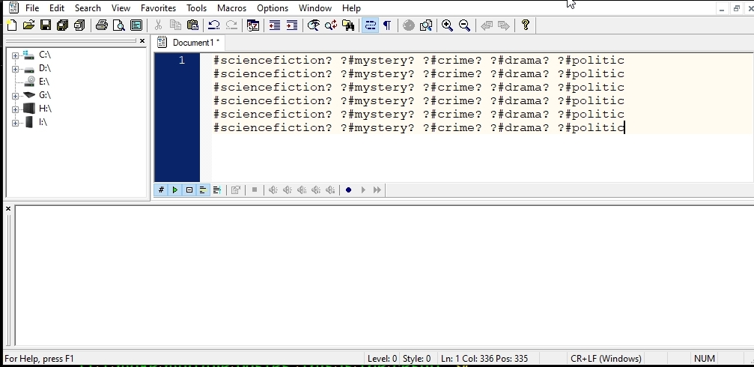Click the line number 1 in the margin

click(182, 60)
